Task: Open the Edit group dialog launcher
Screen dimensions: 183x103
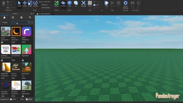Action: 102,11
